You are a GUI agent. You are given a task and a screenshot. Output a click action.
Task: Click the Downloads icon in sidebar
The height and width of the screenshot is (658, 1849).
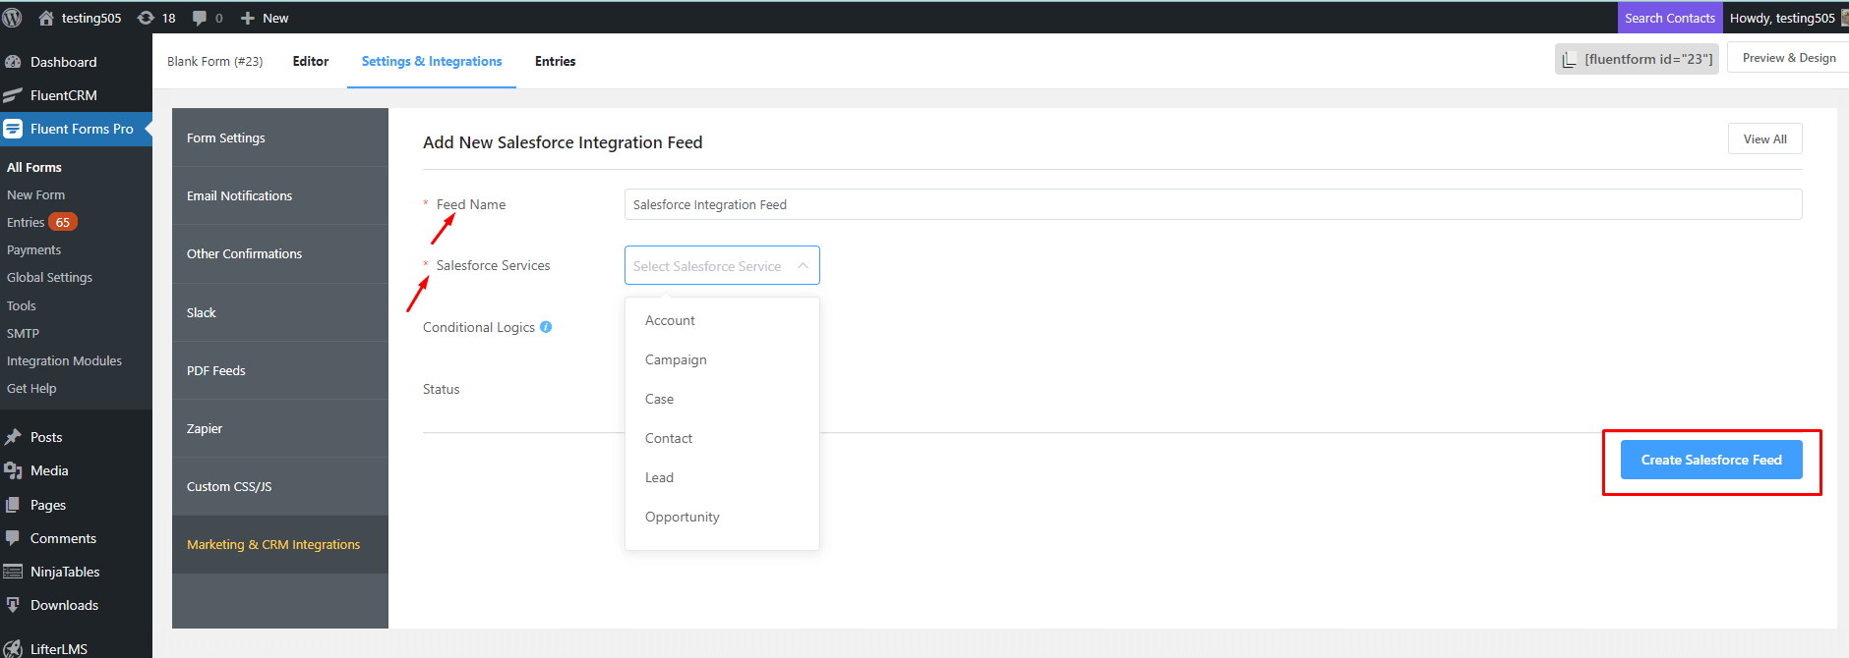(13, 605)
